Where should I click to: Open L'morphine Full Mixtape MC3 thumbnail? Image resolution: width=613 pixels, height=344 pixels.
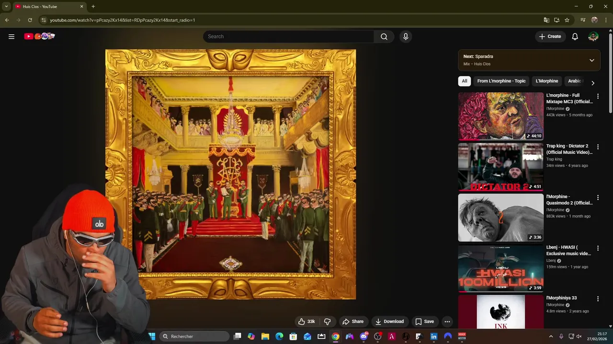(x=501, y=116)
